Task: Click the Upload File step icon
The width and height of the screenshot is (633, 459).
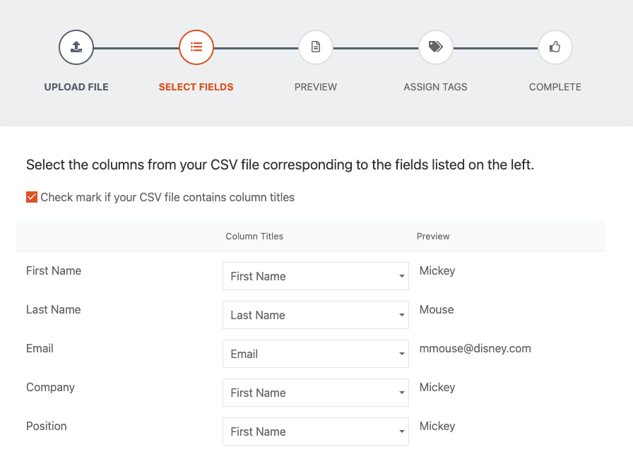Action: 76,47
